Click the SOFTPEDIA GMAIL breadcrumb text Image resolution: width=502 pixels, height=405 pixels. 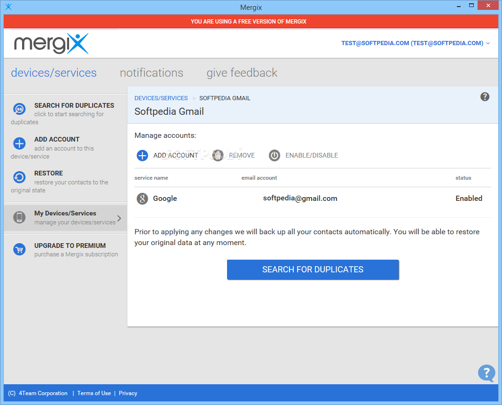click(225, 98)
